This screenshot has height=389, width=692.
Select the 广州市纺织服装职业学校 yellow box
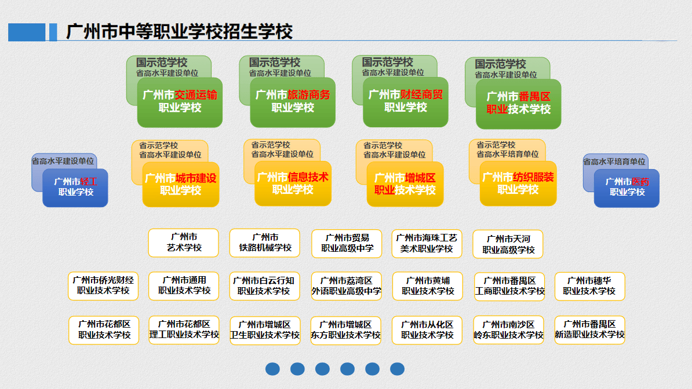[x=518, y=184]
